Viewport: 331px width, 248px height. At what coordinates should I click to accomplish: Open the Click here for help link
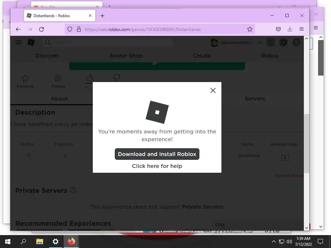(x=157, y=166)
